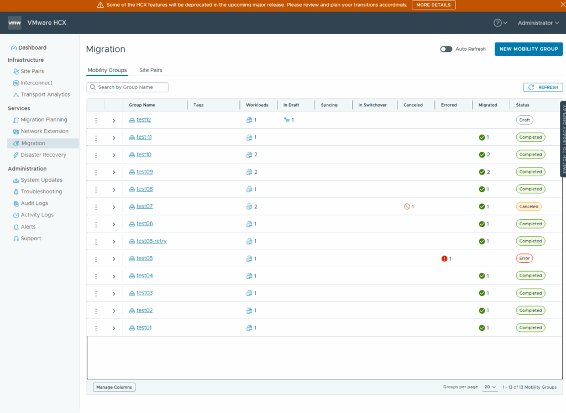
Task: Expand the test-11 mobility group row
Action: click(114, 137)
